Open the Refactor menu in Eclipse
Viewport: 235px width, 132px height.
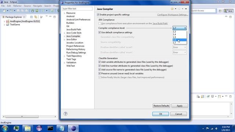point(17,6)
